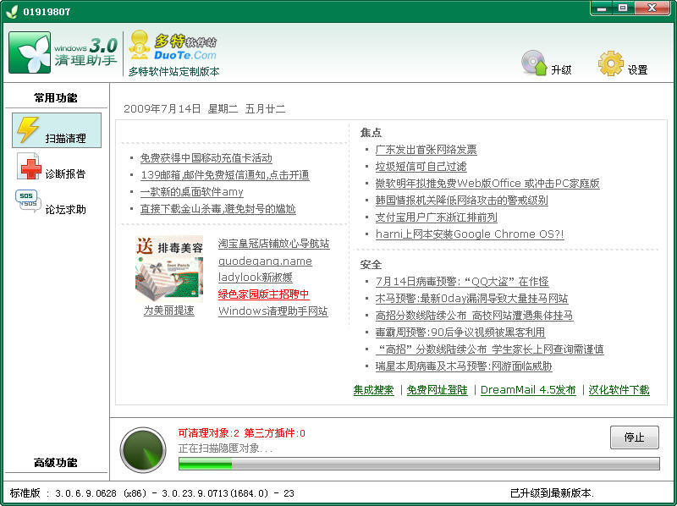Open Windows清理助手网站 link

coord(272,311)
